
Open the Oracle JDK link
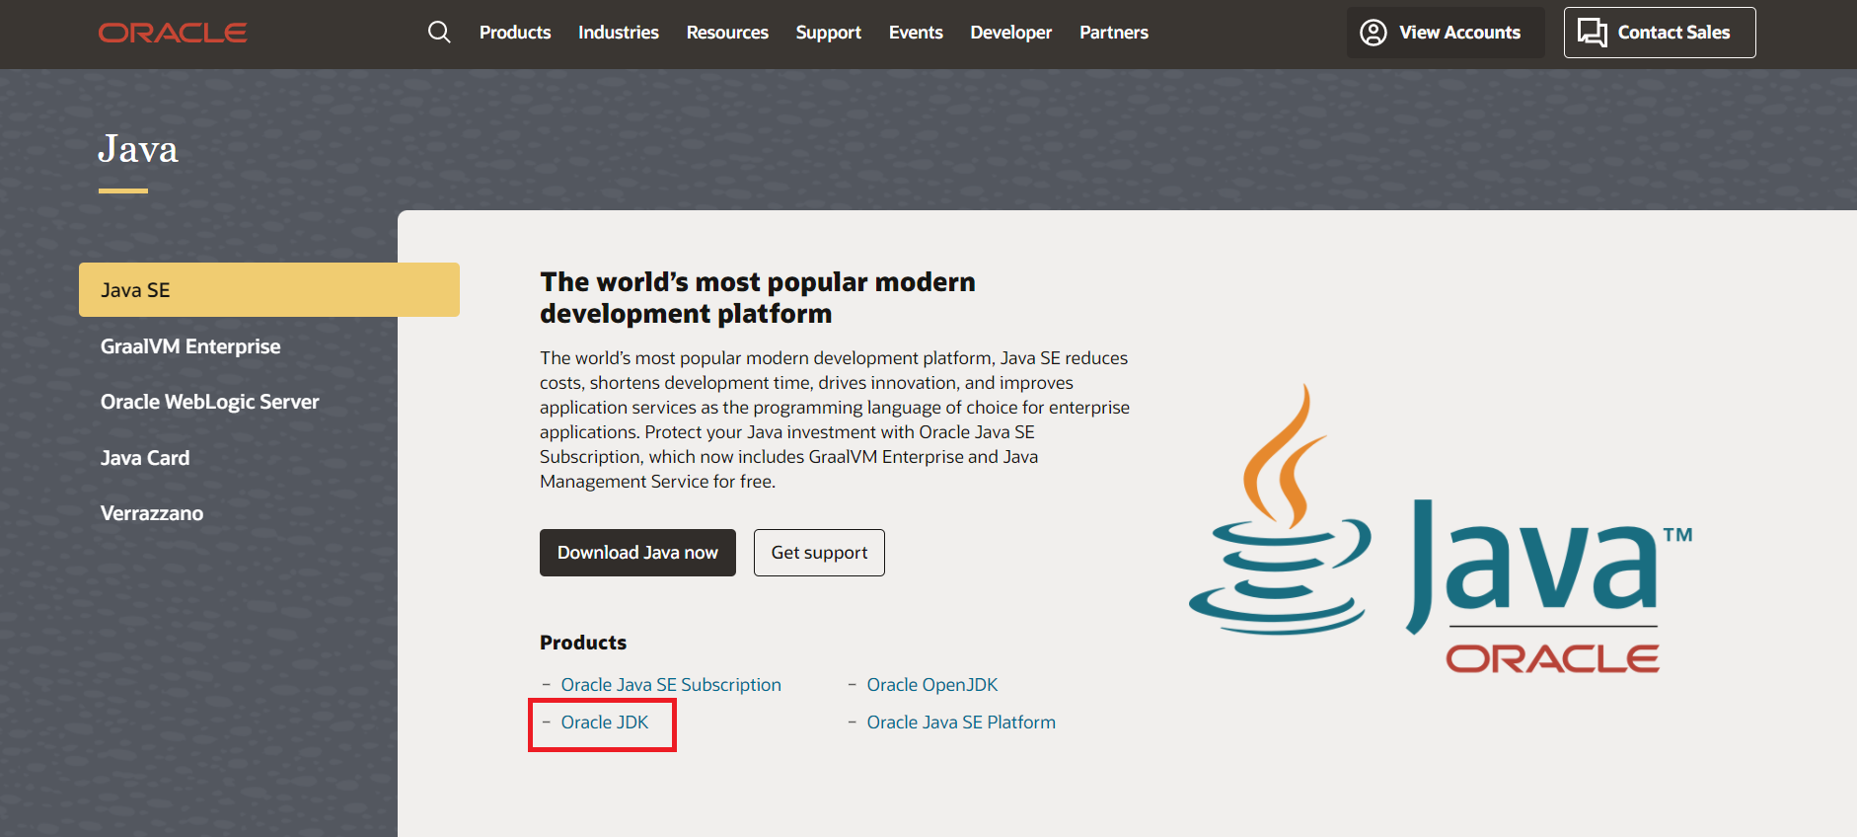tap(605, 723)
